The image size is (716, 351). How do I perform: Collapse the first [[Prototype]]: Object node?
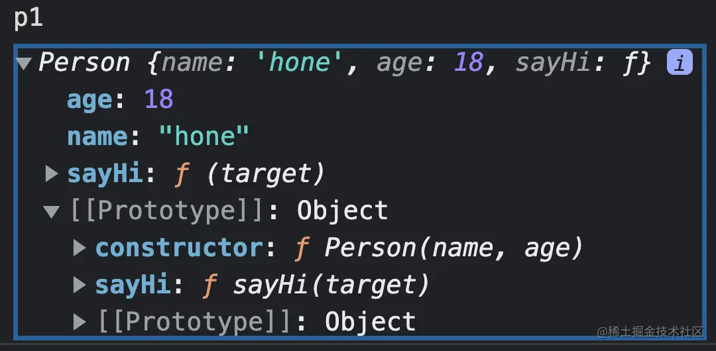[51, 212]
